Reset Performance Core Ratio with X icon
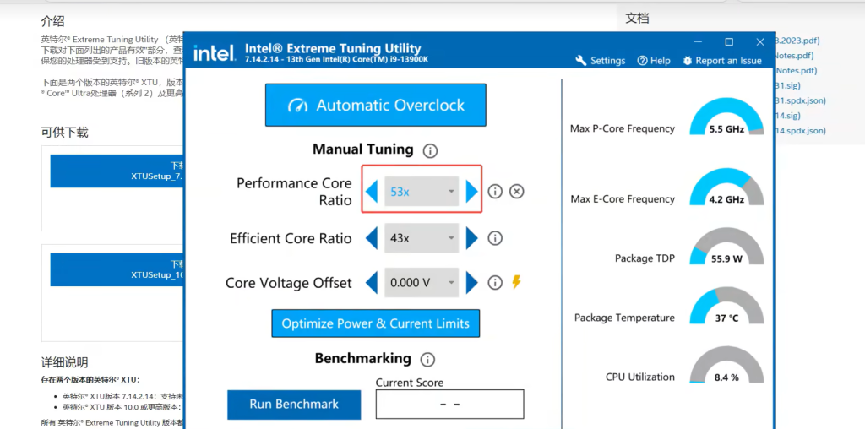 [x=516, y=192]
